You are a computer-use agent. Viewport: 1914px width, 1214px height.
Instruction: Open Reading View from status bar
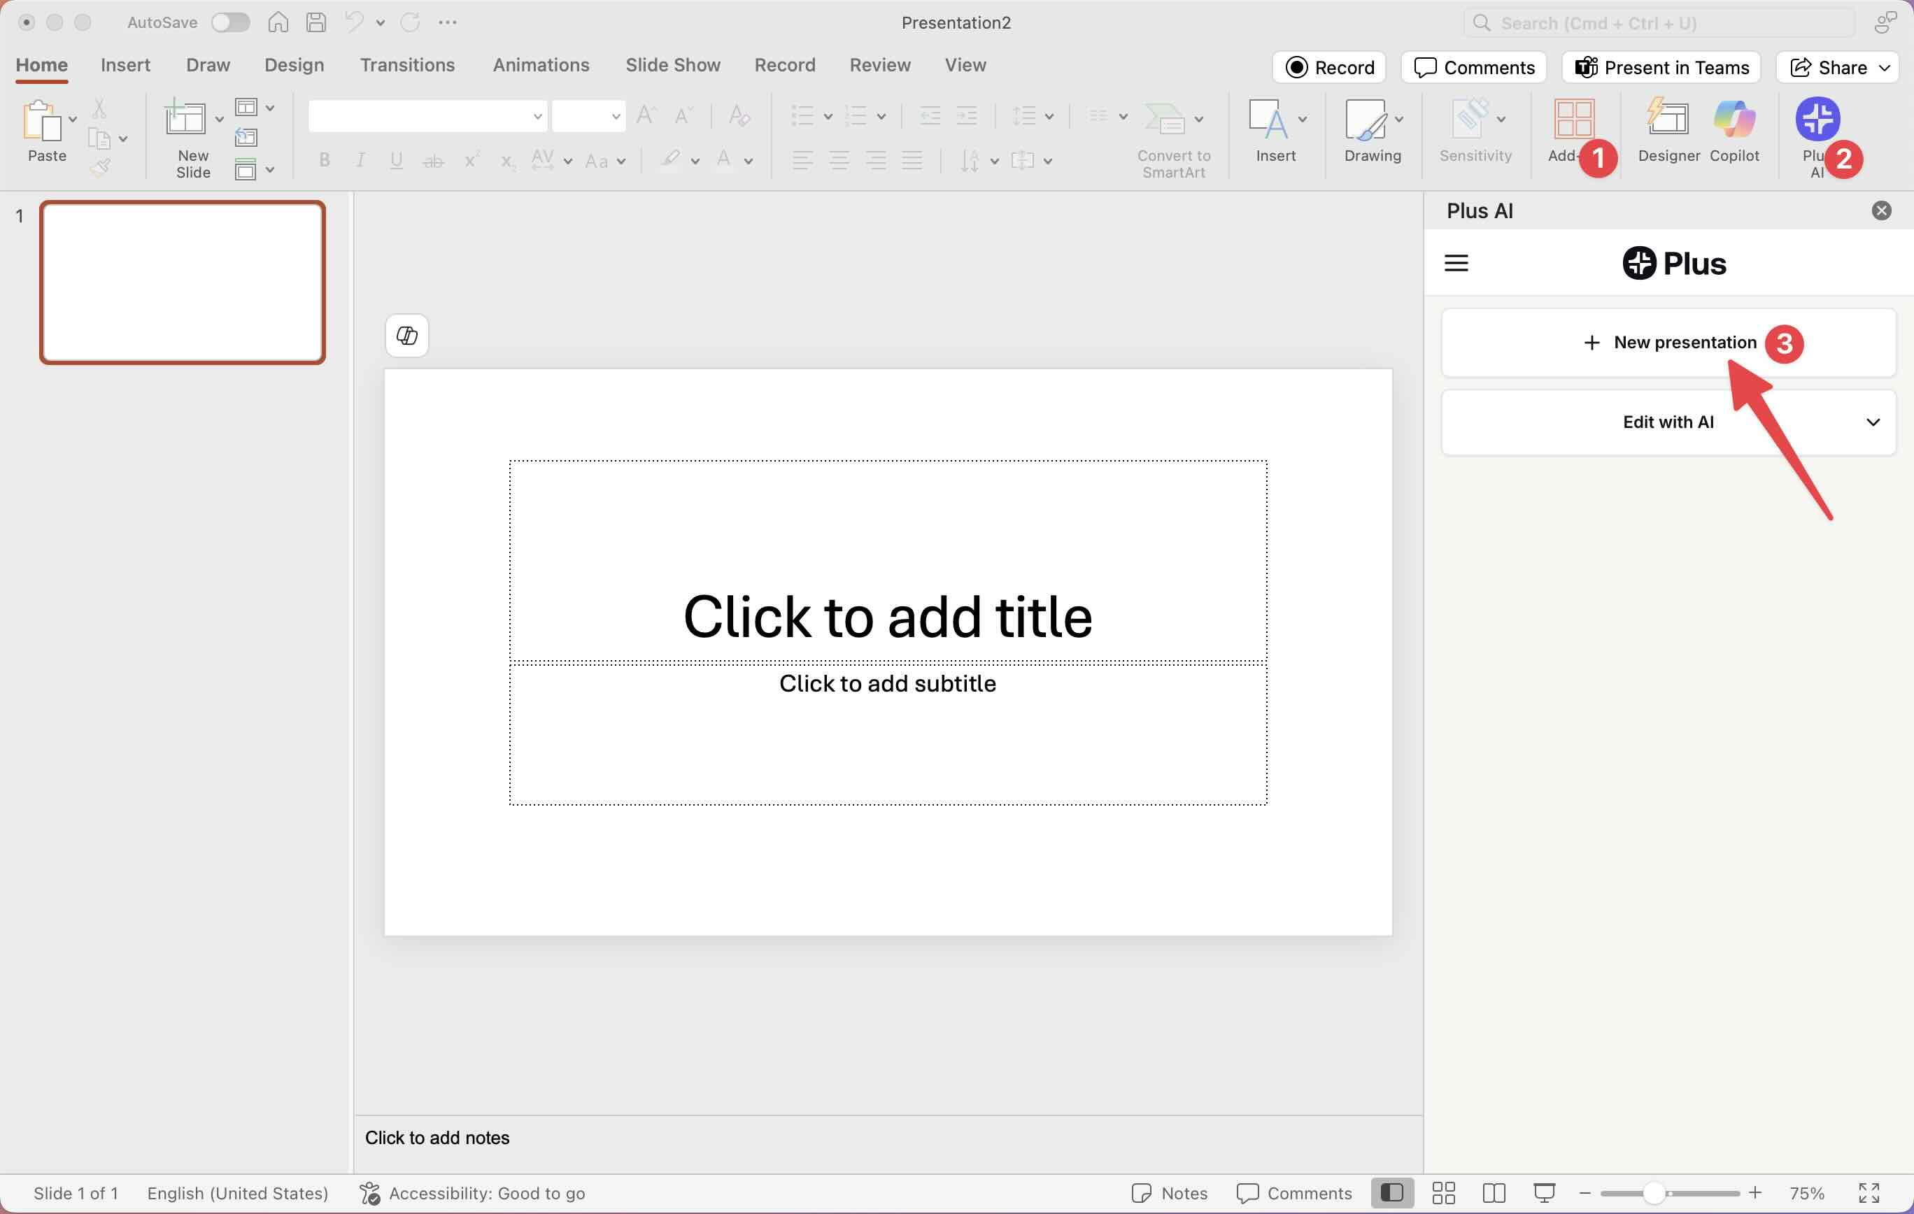[1494, 1193]
